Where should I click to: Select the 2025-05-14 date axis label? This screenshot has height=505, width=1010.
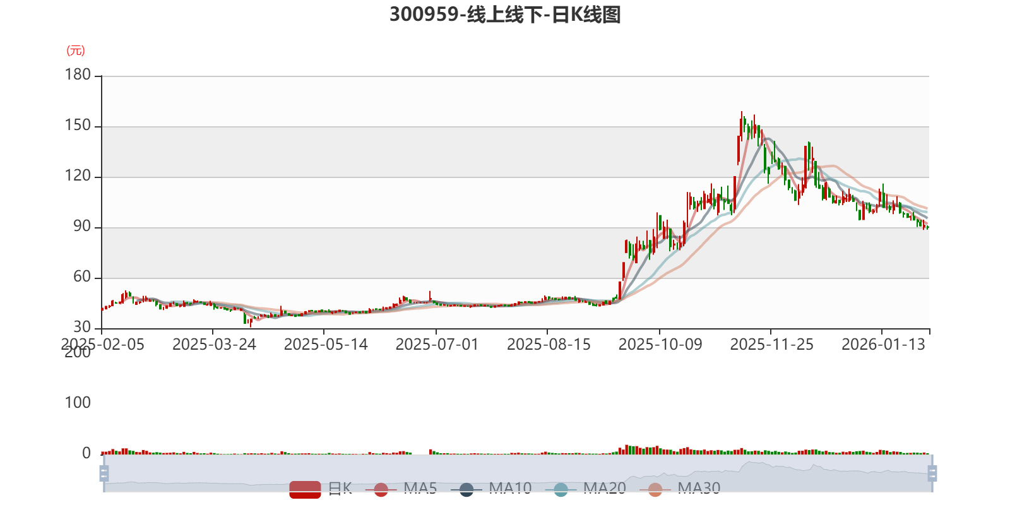[326, 345]
